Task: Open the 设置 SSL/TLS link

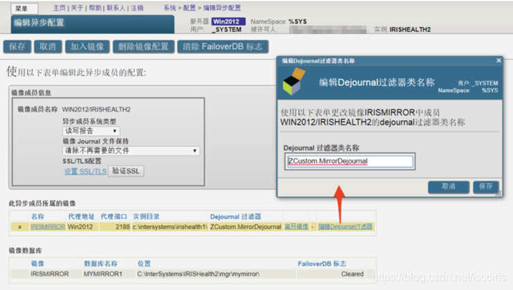Action: coord(85,172)
